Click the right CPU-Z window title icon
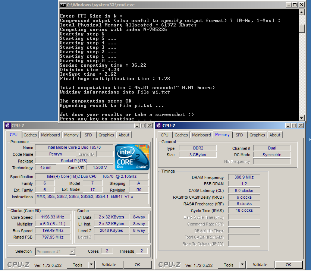Viewport: 311px width, 271px height. [x=159, y=126]
